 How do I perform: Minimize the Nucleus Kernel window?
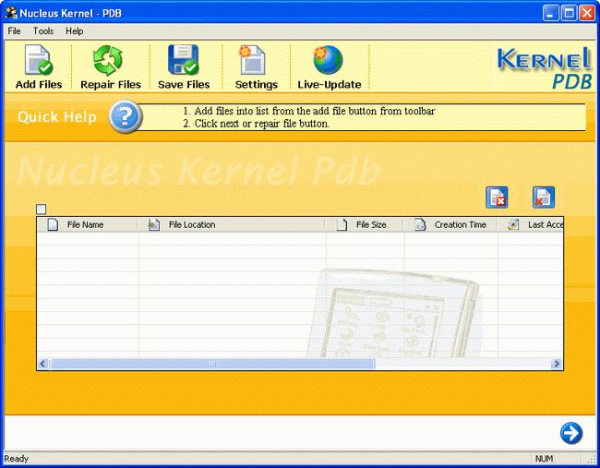[551, 14]
